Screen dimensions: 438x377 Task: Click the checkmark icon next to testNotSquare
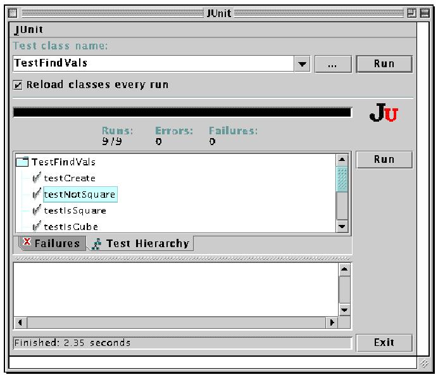(37, 193)
